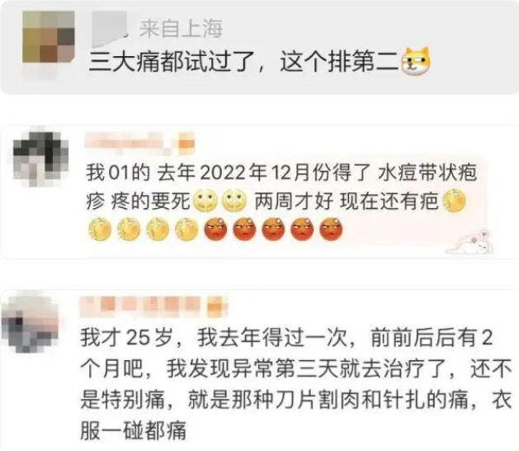Image resolution: width=519 pixels, height=451 pixels.
Task: Click the first red angry face emoji
Action: click(216, 229)
